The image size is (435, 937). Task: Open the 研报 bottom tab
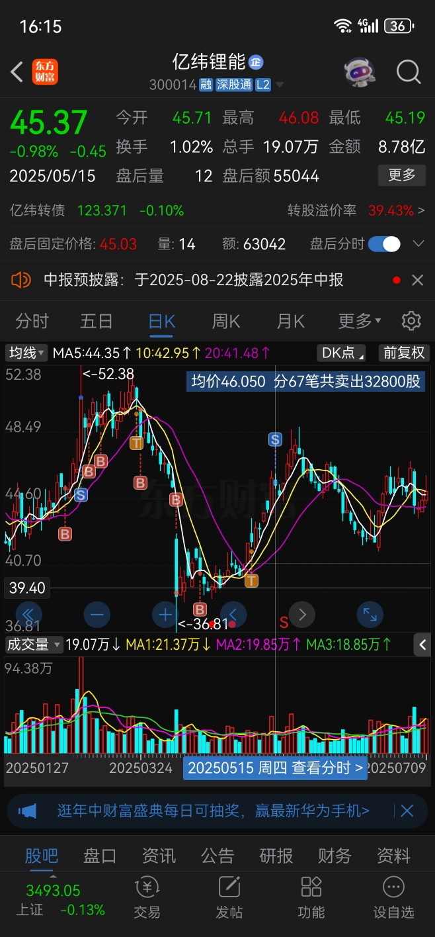276,856
